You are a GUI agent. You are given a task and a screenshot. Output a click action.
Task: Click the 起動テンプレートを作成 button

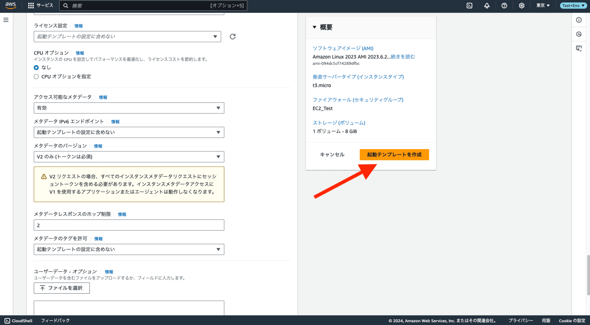coord(394,155)
